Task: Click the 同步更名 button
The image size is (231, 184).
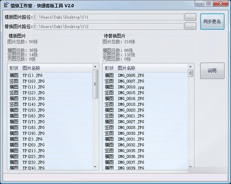Action: [212, 22]
